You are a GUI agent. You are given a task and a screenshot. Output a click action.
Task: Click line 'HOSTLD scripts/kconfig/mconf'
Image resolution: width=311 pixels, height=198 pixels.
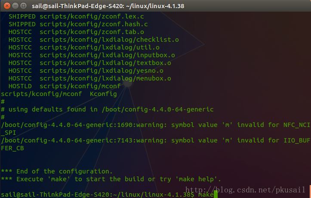coord(65,86)
